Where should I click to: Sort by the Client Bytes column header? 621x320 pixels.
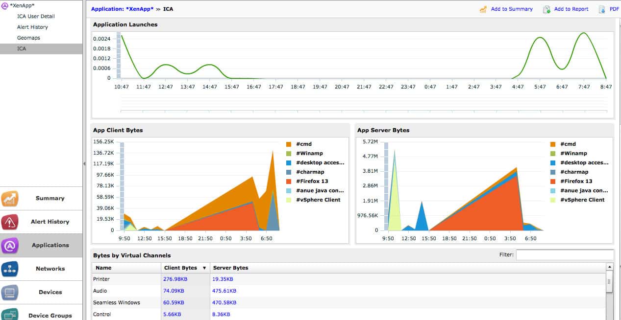(x=185, y=268)
